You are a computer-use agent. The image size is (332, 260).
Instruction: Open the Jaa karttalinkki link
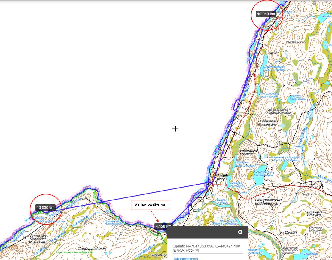(x=186, y=258)
